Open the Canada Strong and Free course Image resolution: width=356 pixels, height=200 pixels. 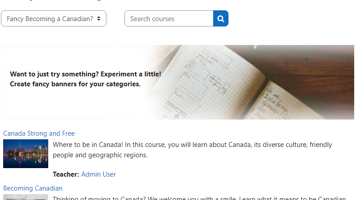(39, 133)
